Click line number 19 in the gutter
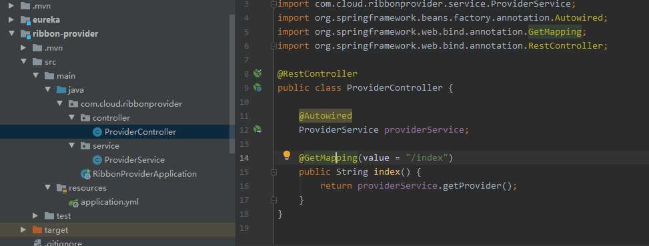 [x=244, y=228]
